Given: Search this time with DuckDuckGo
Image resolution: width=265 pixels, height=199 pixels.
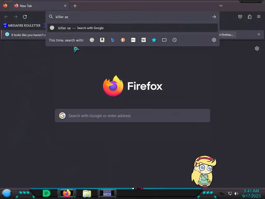Looking at the screenshot, I should 123,40.
